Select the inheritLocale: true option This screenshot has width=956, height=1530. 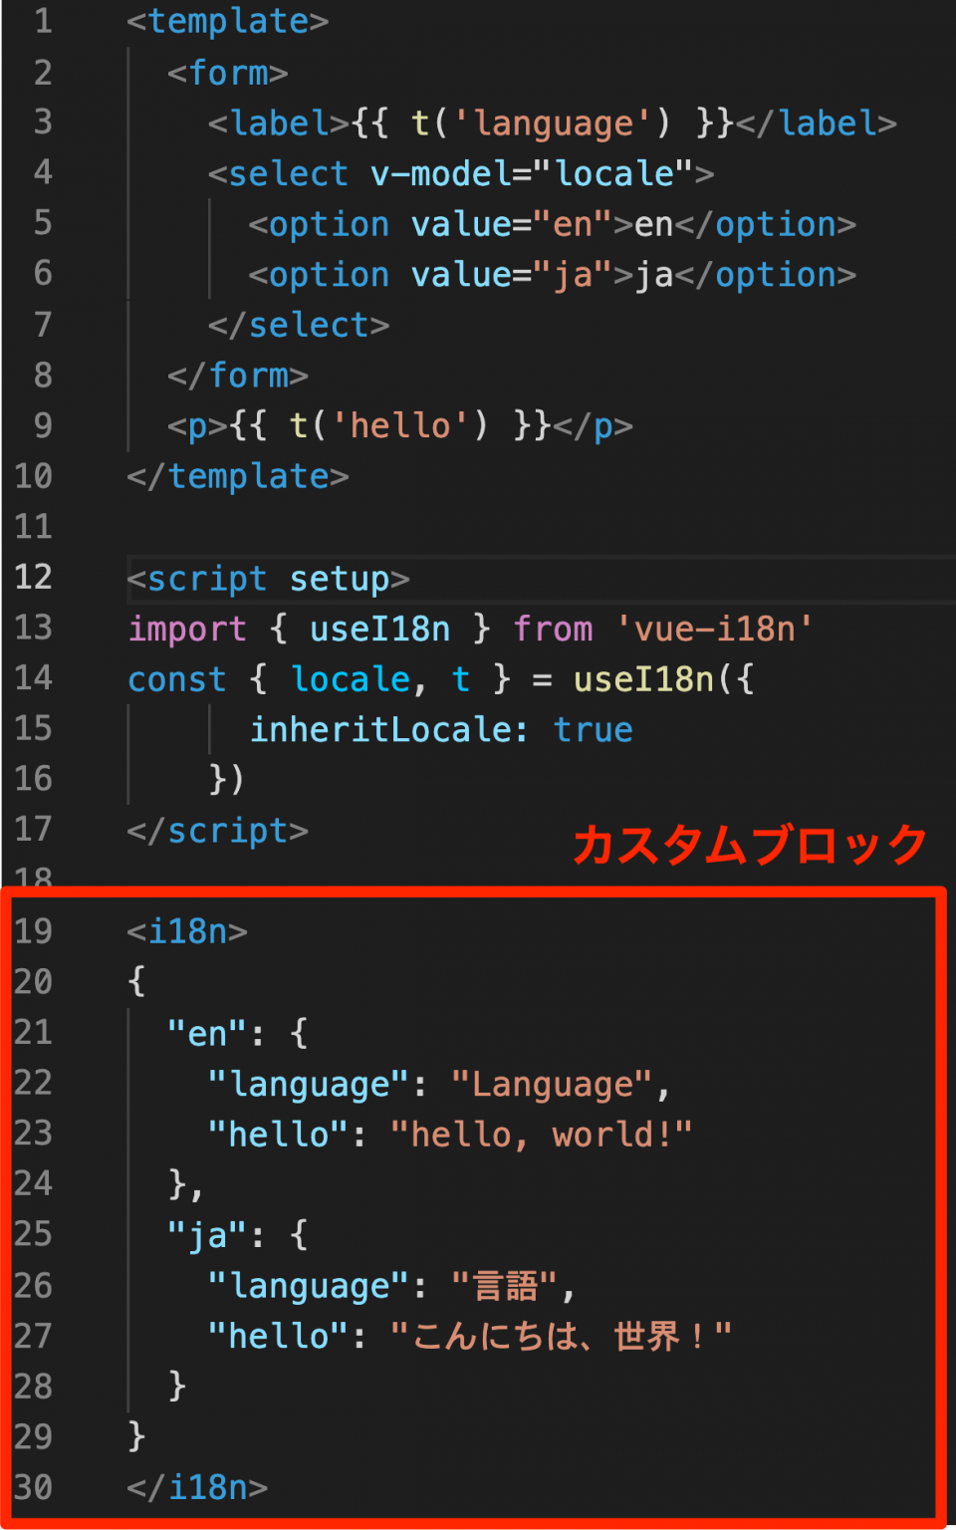pos(440,728)
